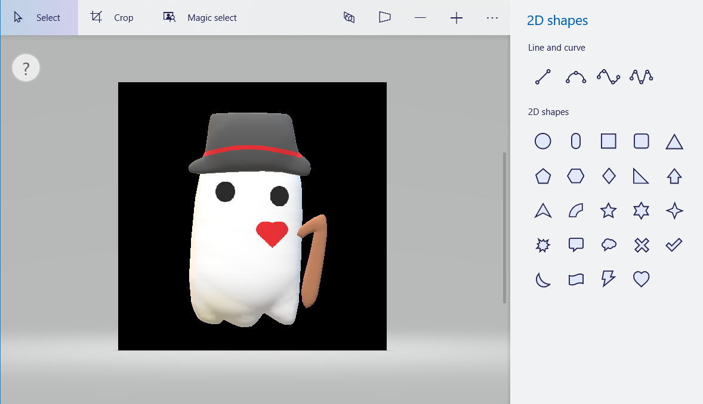
Task: Activate the Select tool
Action: click(x=39, y=18)
